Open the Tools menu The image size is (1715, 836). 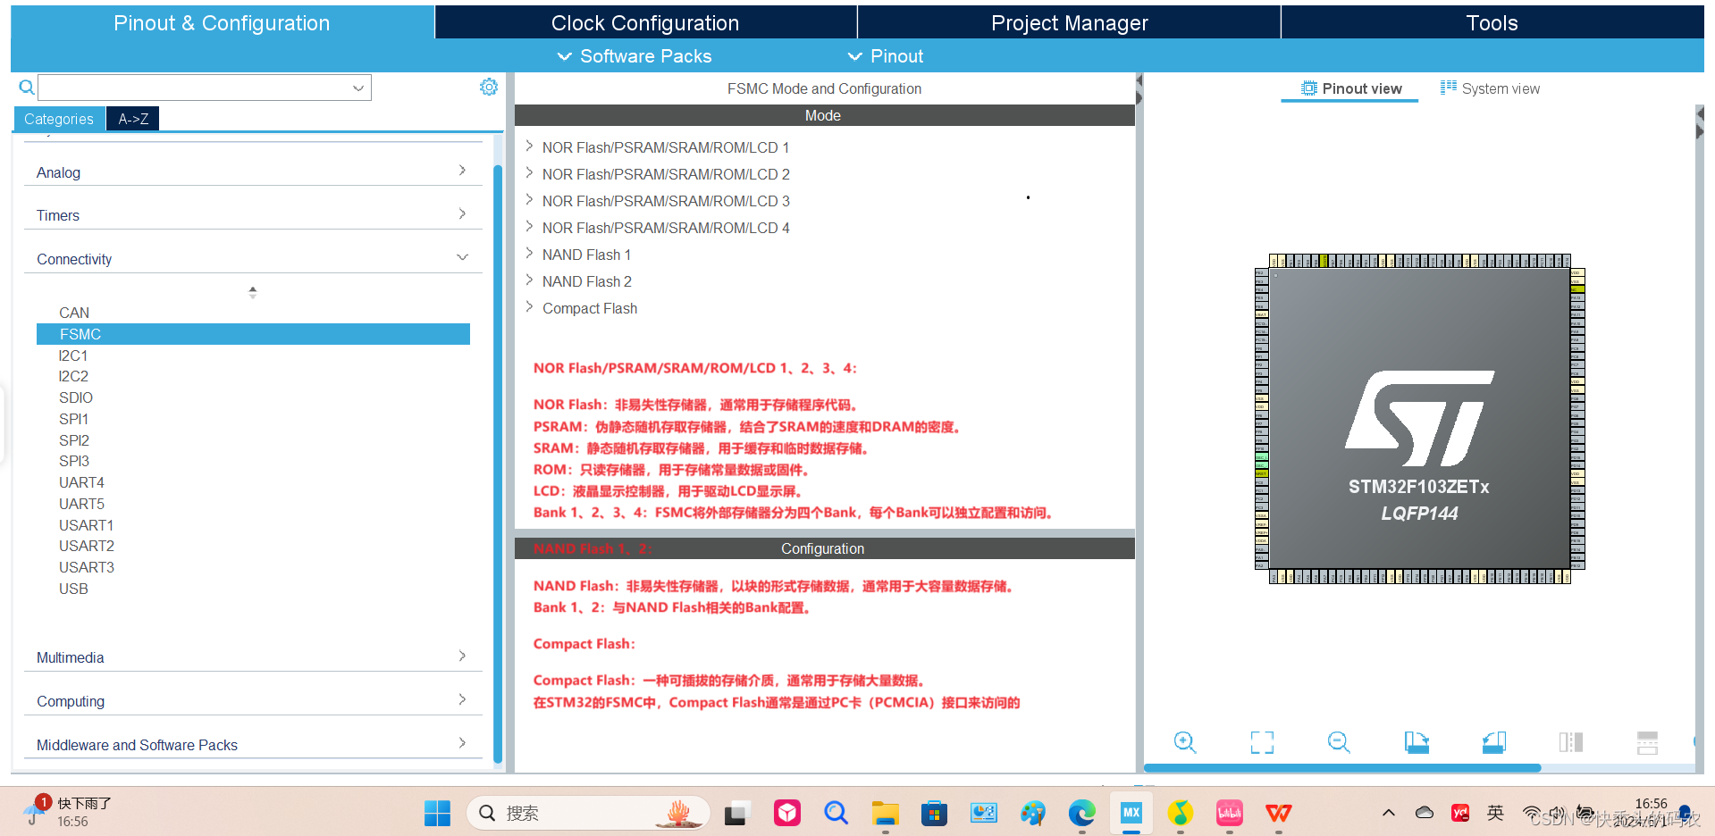click(1491, 22)
